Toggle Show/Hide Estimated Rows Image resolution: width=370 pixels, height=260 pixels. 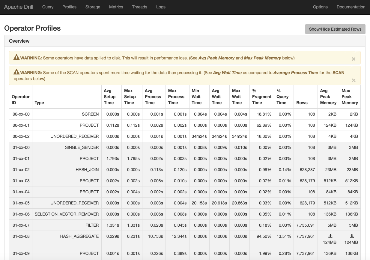pos(335,29)
